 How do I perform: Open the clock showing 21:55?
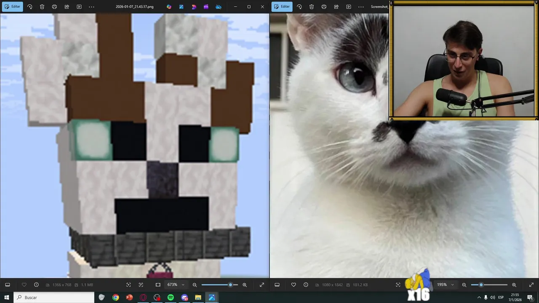click(515, 298)
